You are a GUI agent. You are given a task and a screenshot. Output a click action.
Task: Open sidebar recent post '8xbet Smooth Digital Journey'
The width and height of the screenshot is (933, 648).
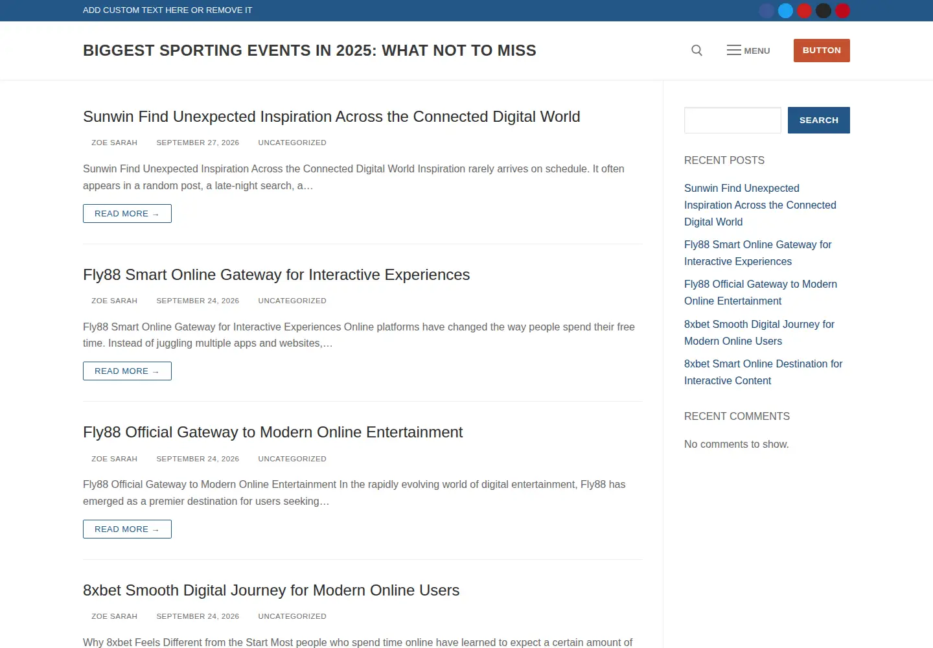759,332
